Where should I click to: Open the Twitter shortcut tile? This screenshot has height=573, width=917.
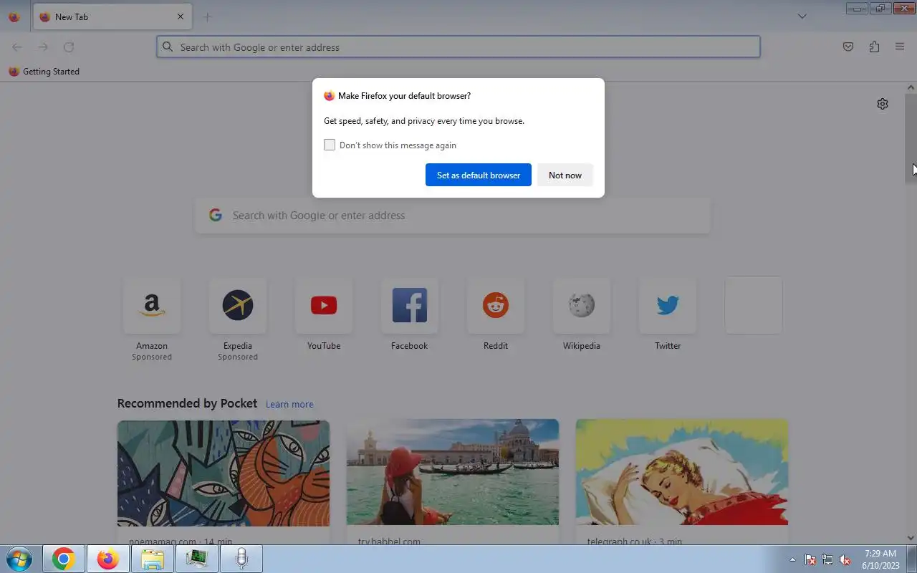coord(668,306)
